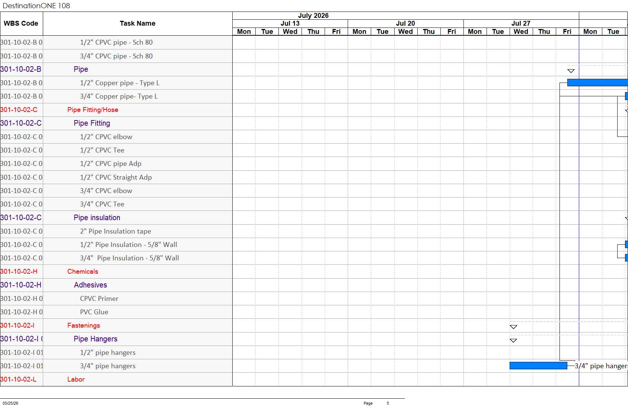Screen dimensions: 628x408
Task: Click the Page 5 footer label
Action: coord(376,403)
